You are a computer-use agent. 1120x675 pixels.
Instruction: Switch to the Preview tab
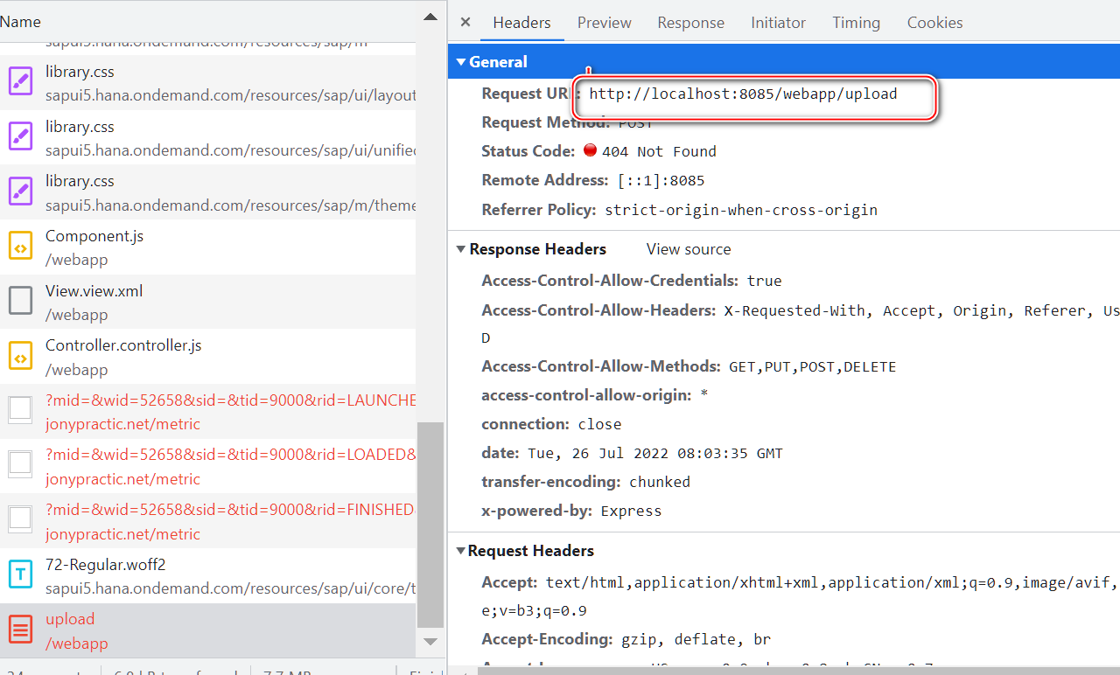(x=604, y=23)
